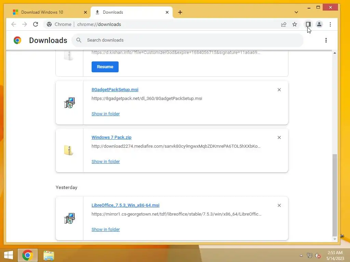Click the scrollbar up arrow
Image resolution: width=350 pixels, height=262 pixels.
335,53
